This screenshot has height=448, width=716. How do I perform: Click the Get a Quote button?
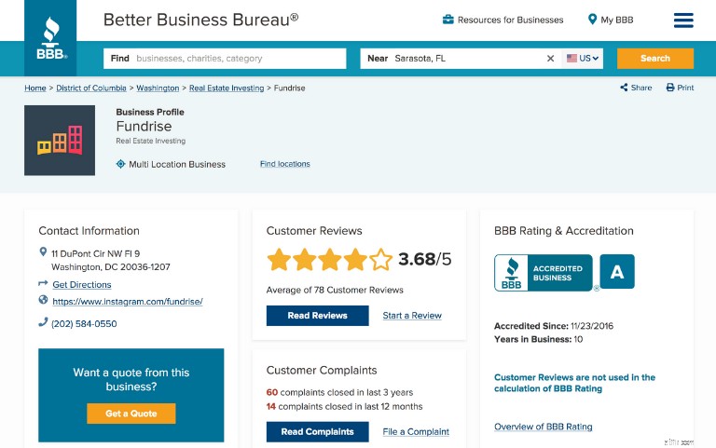131,414
